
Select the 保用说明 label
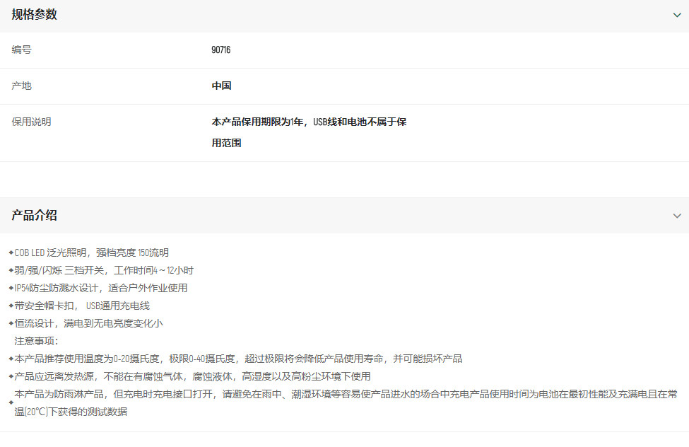pos(31,122)
